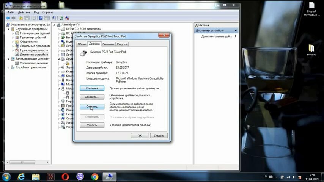
Task: Switch to the Драйвер tab
Action: coord(94,44)
